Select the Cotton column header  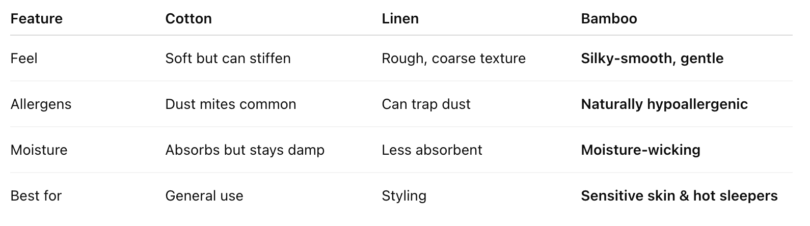188,19
